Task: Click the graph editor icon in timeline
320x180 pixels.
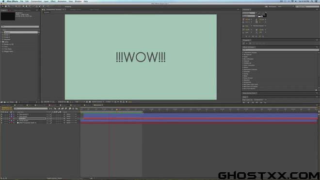Action: click(76, 109)
